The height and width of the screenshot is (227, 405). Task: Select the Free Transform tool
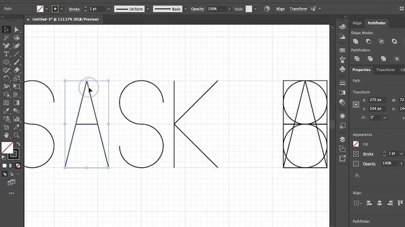pos(16,86)
